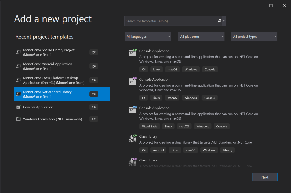Click C# badge beside MonoGame Android Application

coord(94,66)
